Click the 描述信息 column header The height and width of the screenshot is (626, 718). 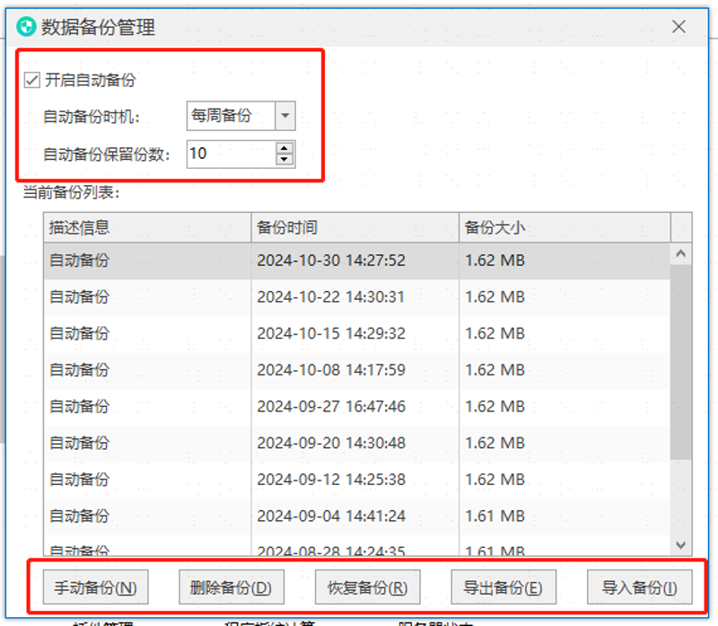[x=147, y=227]
